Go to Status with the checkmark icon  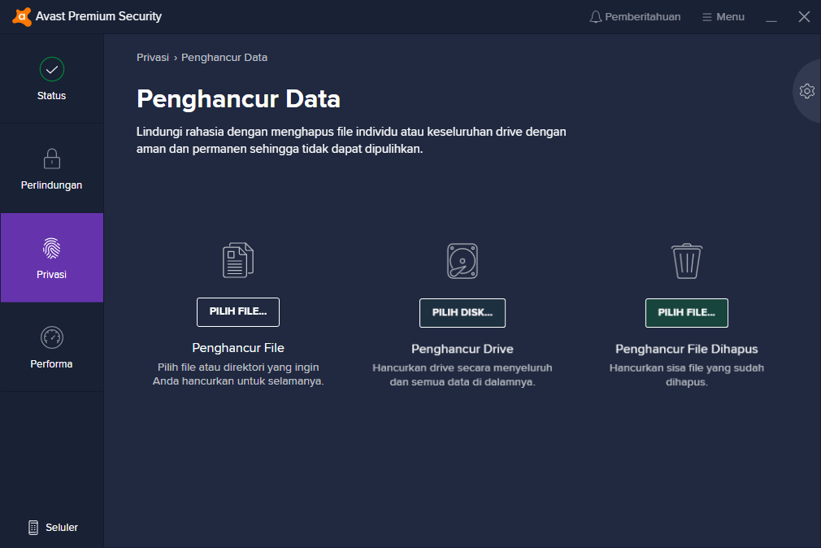coord(52,69)
